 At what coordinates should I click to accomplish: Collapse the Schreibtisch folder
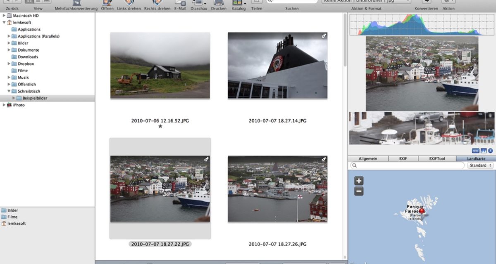point(9,91)
